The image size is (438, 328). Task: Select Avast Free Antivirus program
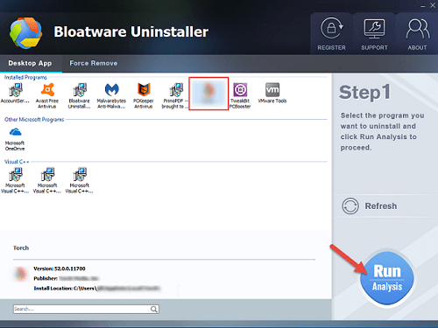click(x=47, y=95)
